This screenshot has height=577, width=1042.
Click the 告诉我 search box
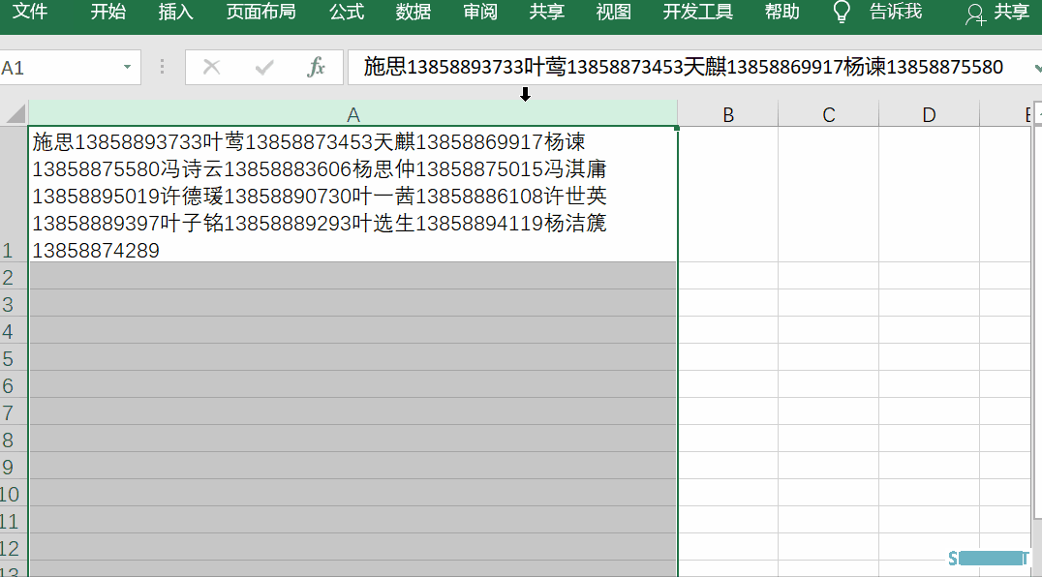pyautogui.click(x=895, y=12)
